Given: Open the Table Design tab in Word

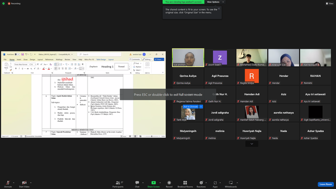Looking at the screenshot, I should (x=101, y=59).
